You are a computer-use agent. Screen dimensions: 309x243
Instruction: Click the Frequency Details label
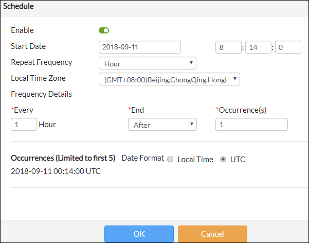point(41,94)
